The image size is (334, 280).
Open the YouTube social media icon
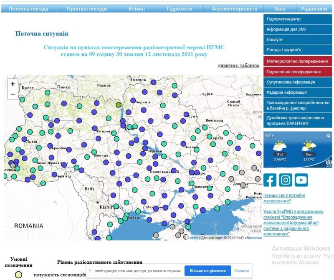tap(301, 180)
